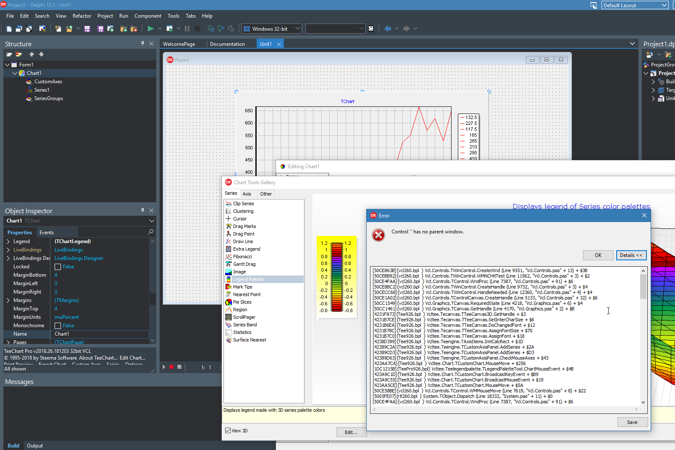The height and width of the screenshot is (450, 675).
Task: Click the Details << button
Action: pos(631,255)
